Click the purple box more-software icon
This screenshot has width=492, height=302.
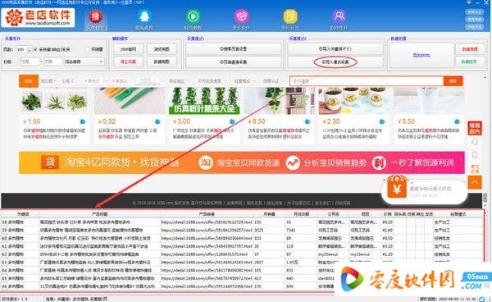pos(241,16)
